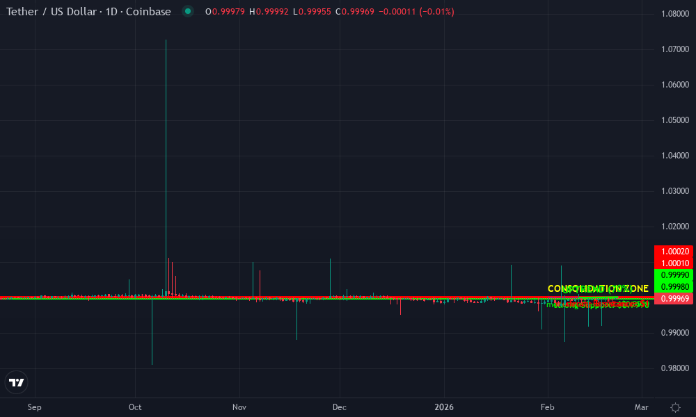Click the teal status dot beside the symbol title
The height and width of the screenshot is (417, 696).
pos(187,11)
